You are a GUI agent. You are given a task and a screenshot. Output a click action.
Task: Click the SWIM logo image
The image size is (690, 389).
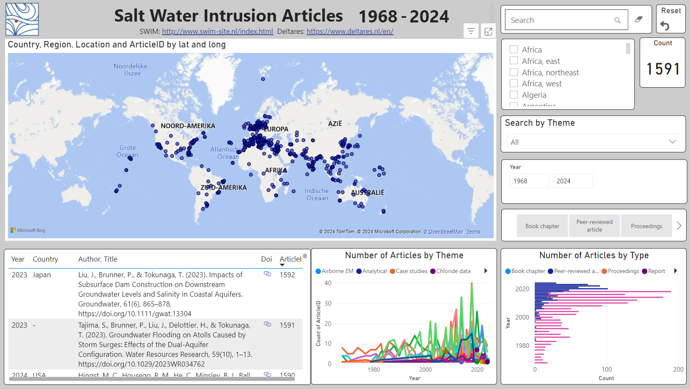[22, 19]
